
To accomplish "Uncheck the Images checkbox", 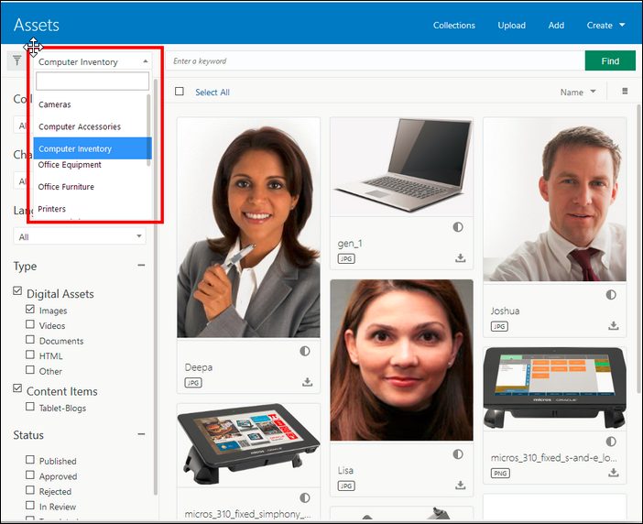I will (x=30, y=309).
